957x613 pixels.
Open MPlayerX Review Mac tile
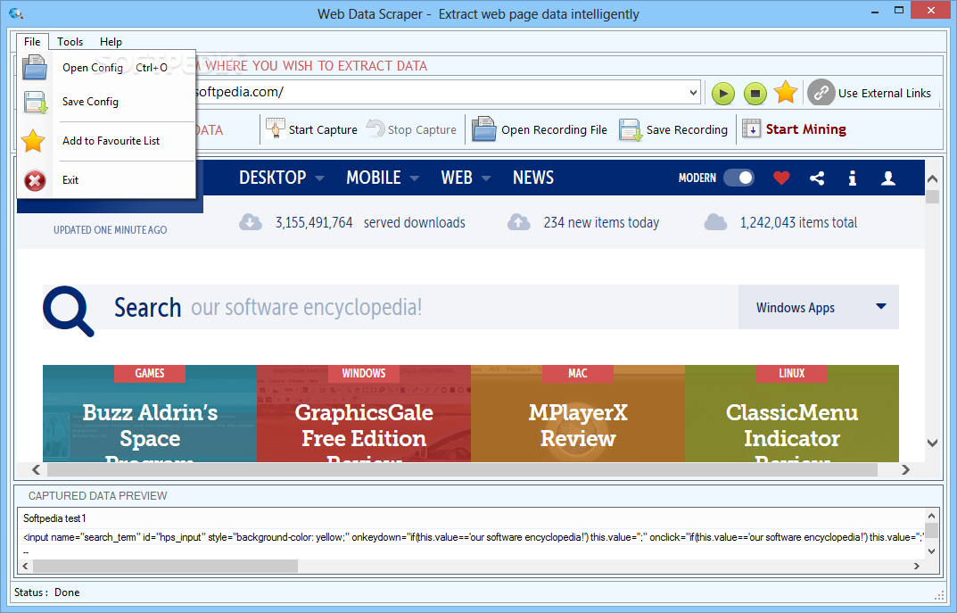tap(578, 414)
